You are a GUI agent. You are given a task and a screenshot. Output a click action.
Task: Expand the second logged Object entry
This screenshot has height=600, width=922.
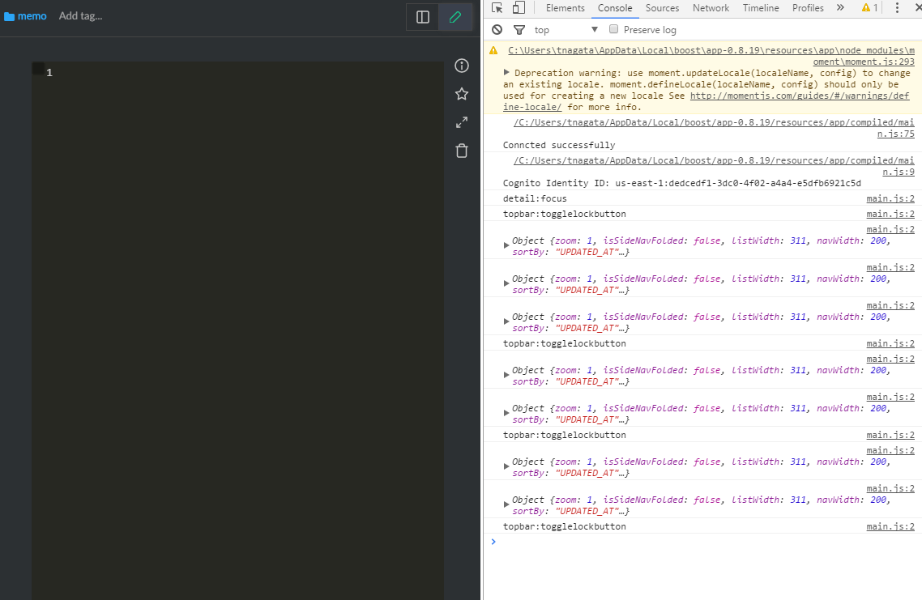pyautogui.click(x=506, y=284)
